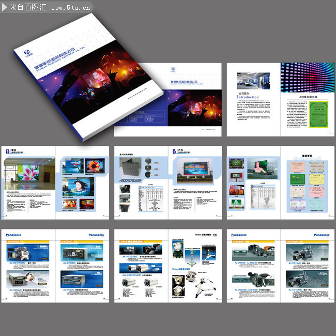Select the blue bird-of-paradise flower display photo
The image size is (336, 336).
tap(73, 166)
